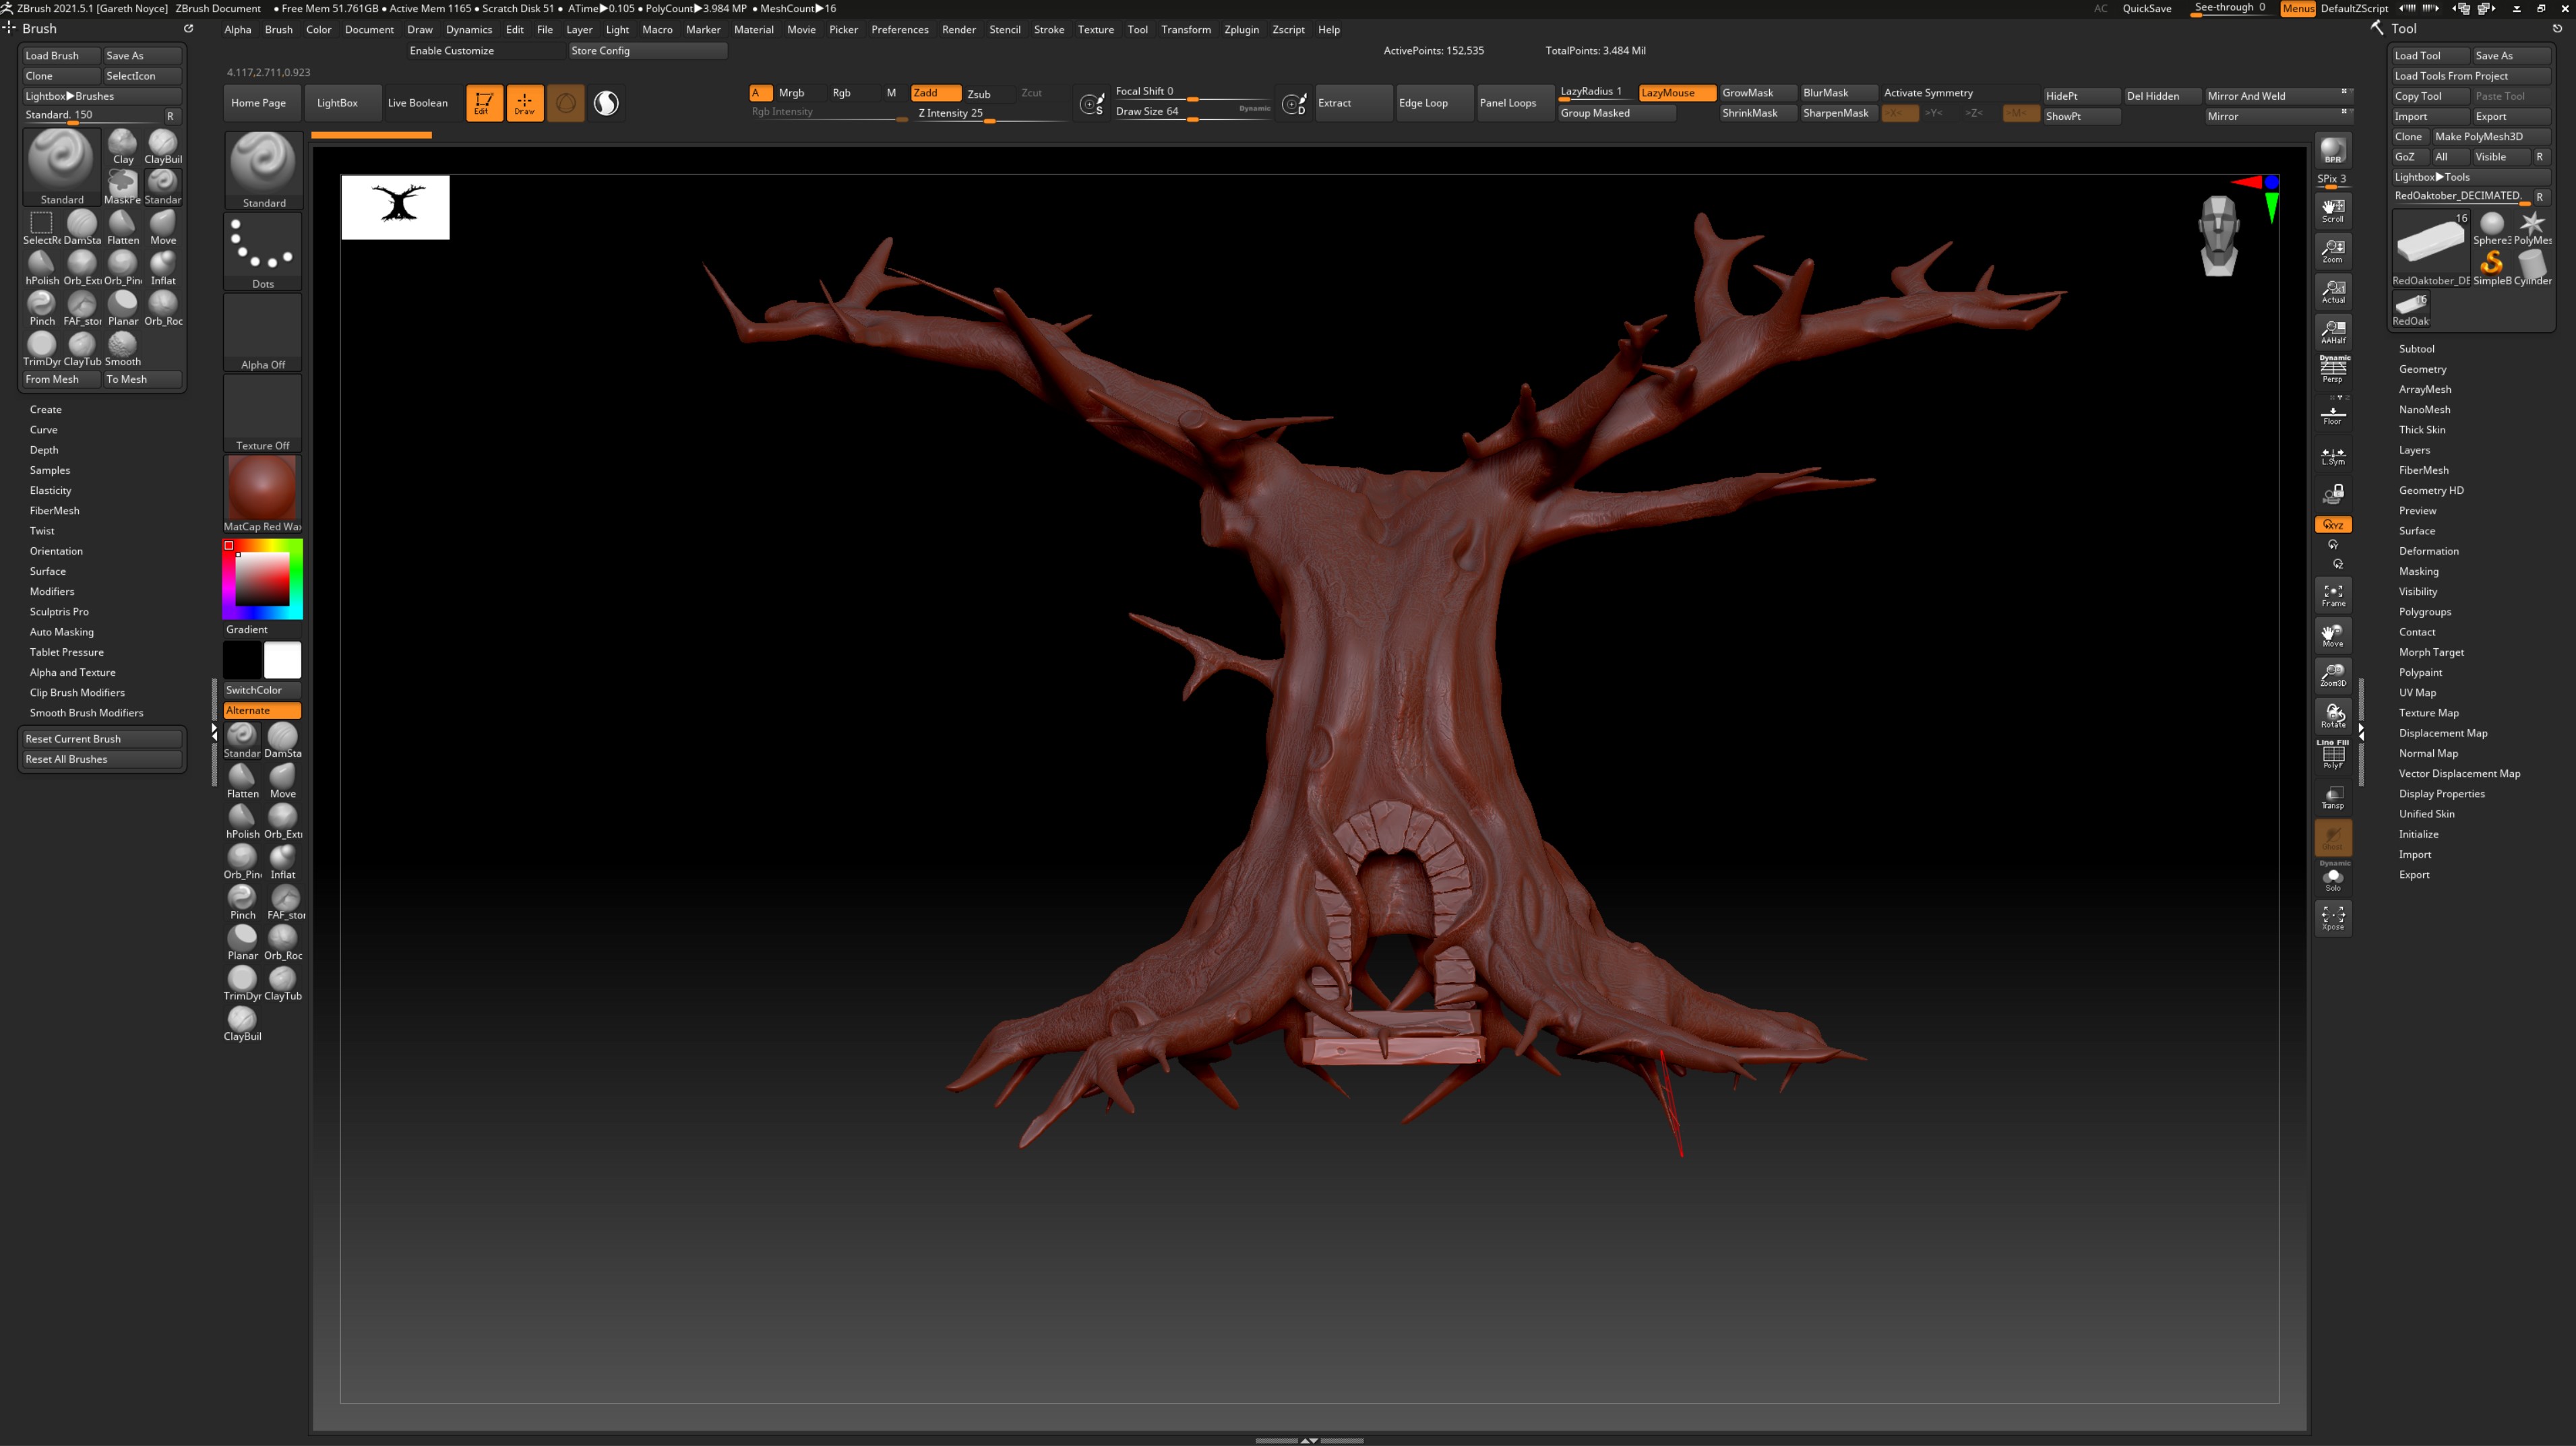Click the color picker square
The width and height of the screenshot is (2576, 1446).
click(x=262, y=579)
